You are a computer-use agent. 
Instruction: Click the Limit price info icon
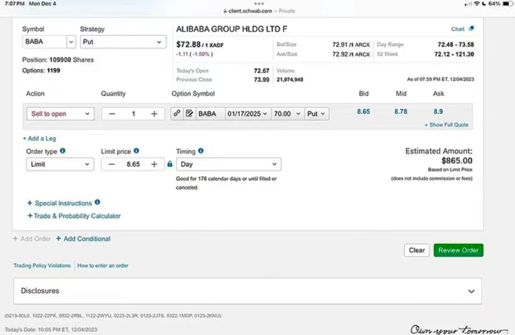[136, 151]
